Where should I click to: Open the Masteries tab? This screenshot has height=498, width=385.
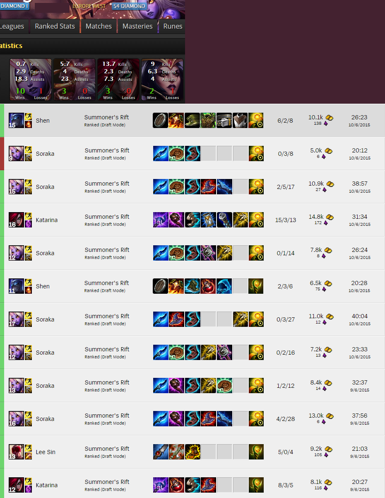click(137, 26)
